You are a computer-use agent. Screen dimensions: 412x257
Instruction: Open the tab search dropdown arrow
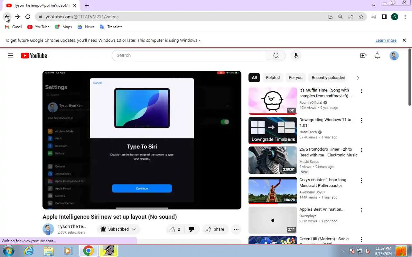[x=373, y=5]
